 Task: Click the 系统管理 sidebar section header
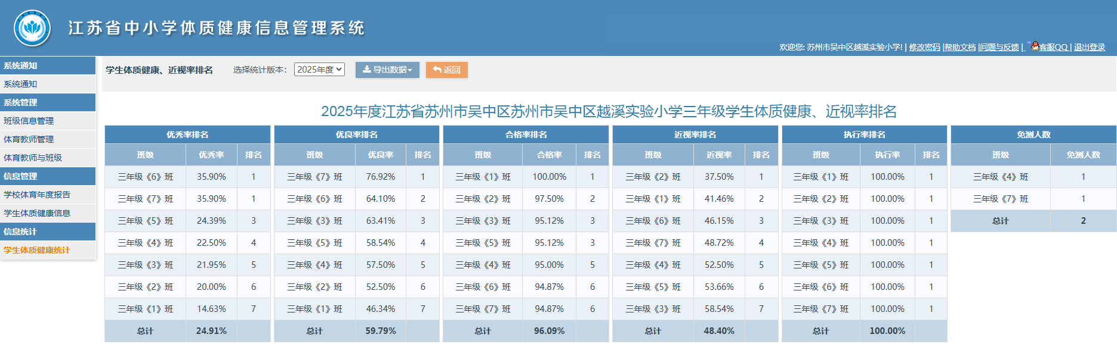20,102
